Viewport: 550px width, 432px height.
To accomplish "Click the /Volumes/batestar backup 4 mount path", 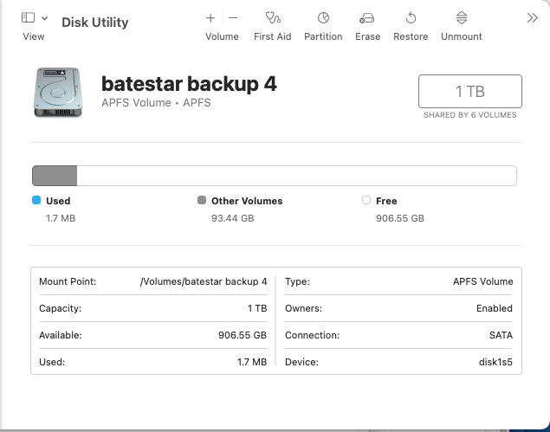I will pyautogui.click(x=204, y=281).
